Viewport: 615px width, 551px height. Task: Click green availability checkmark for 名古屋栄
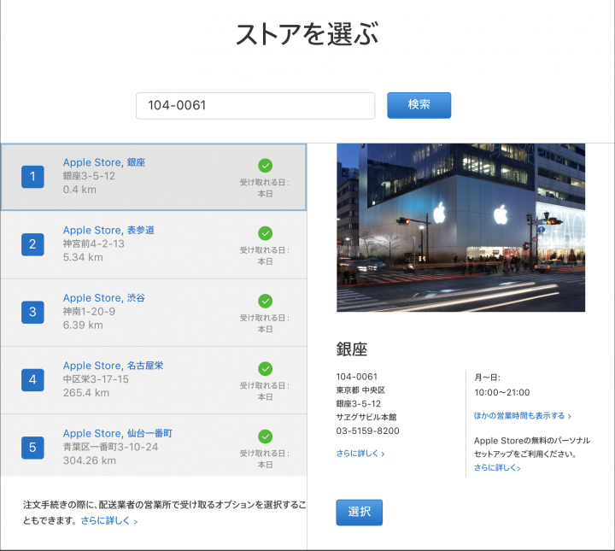click(265, 369)
